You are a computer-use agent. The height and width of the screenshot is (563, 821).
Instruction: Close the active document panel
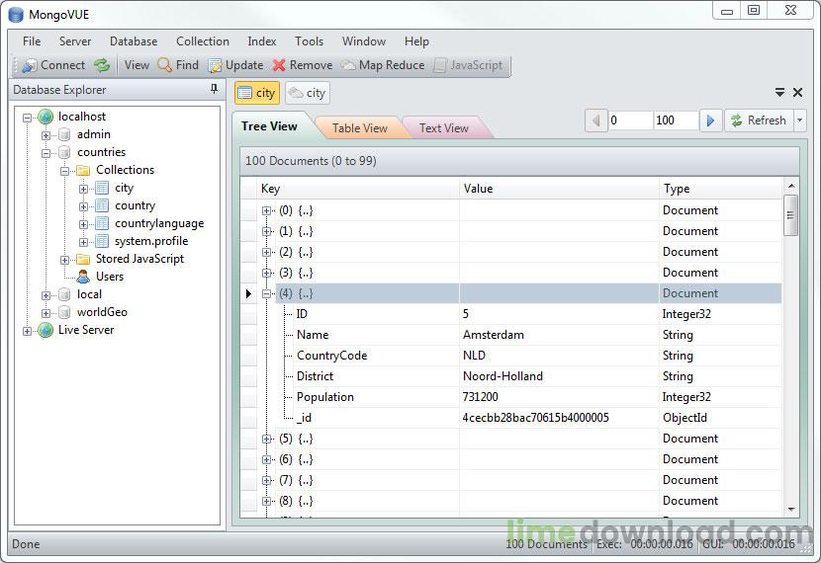coord(797,93)
